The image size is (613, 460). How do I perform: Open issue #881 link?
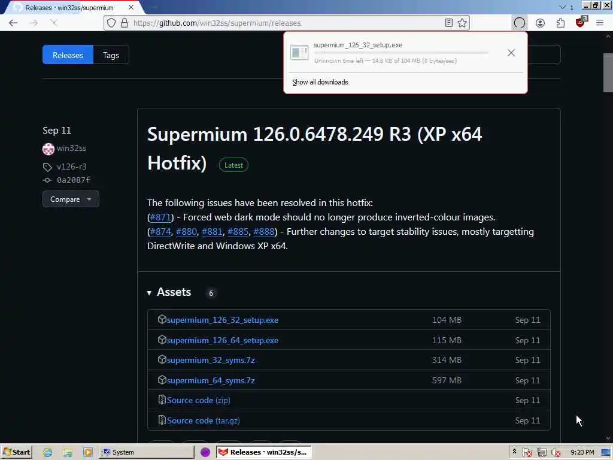click(212, 232)
